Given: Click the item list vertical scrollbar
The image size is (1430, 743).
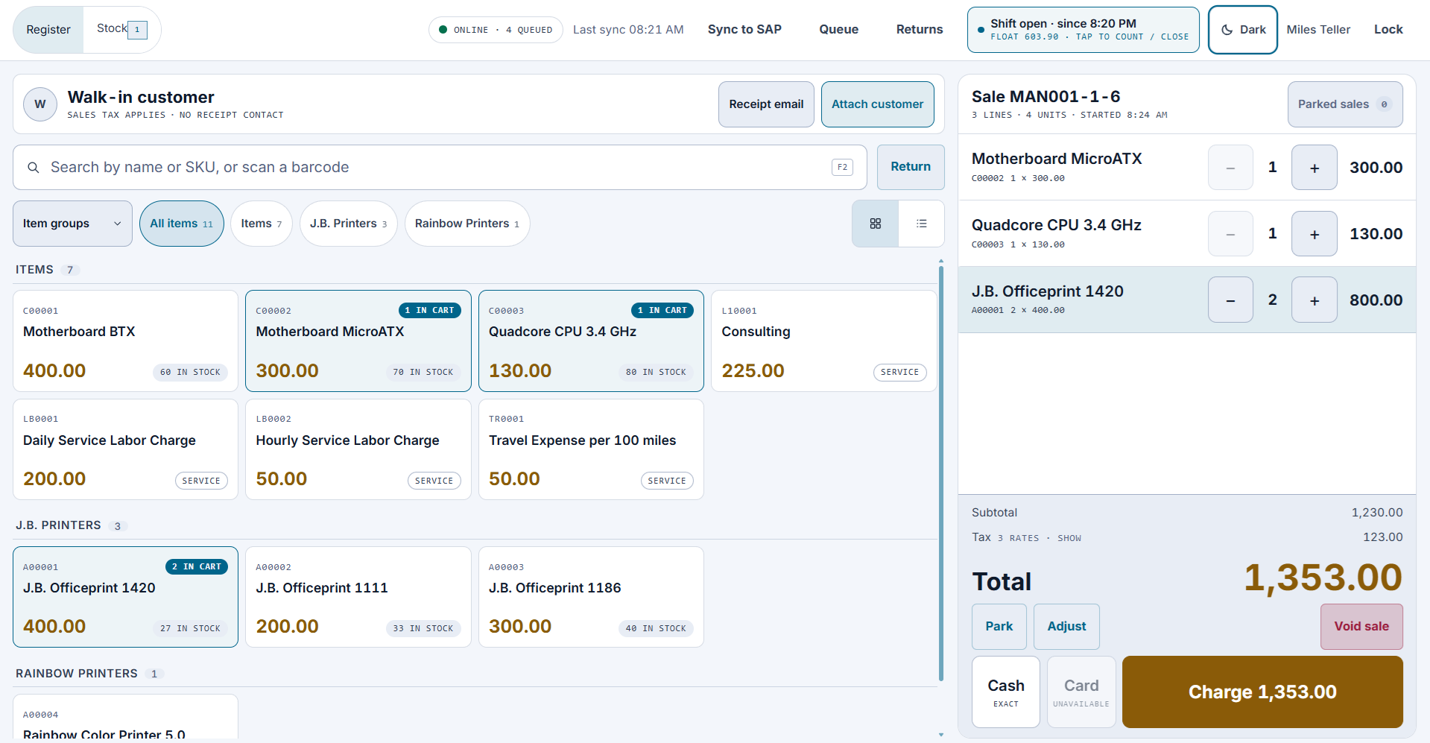Looking at the screenshot, I should 941,472.
